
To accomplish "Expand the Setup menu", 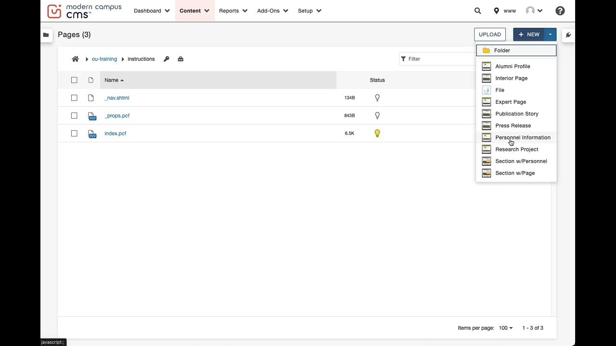I will [309, 11].
